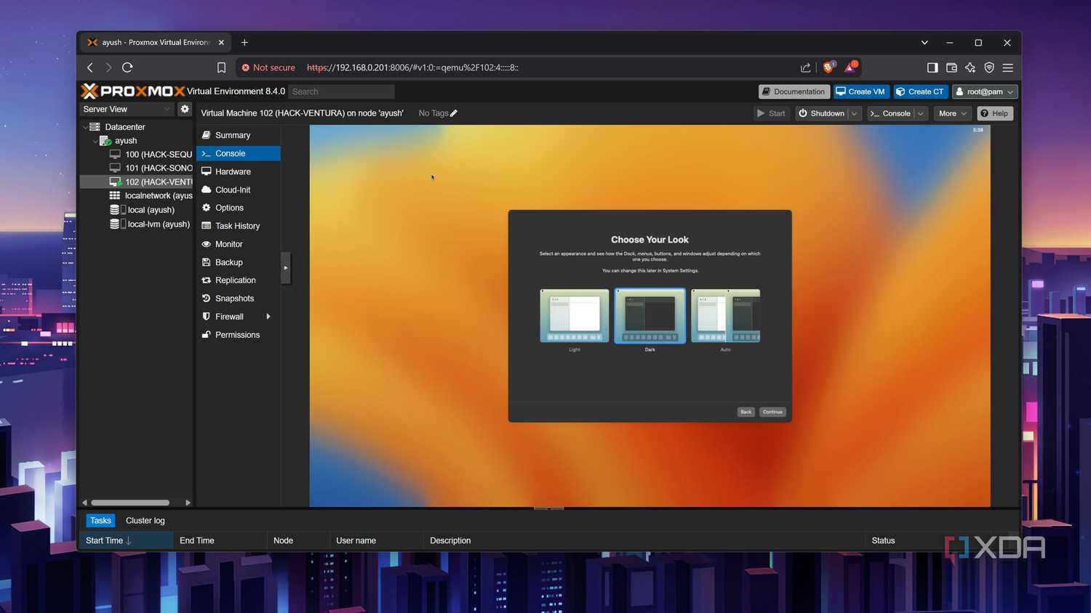Viewport: 1091px width, 613px height.
Task: Open the Brave Wallet icon
Action: (951, 68)
